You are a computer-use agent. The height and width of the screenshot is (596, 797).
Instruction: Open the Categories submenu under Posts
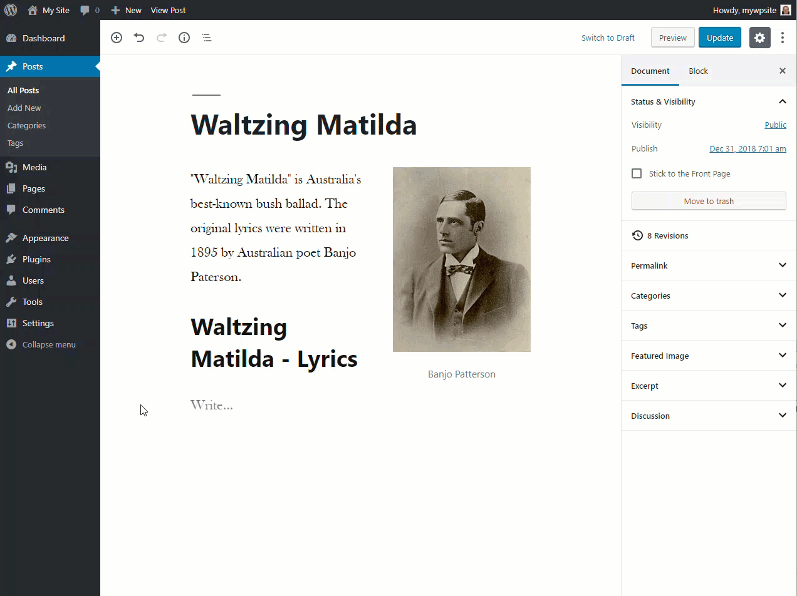pos(27,125)
